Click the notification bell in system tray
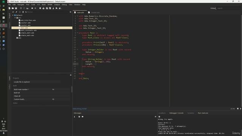Screen dimensions: 242x136 point(3,133)
